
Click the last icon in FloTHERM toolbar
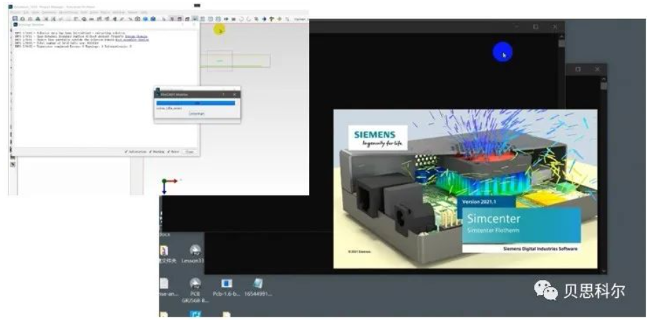(286, 19)
